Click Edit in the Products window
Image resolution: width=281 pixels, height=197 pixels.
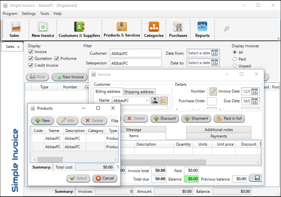[x=68, y=120]
